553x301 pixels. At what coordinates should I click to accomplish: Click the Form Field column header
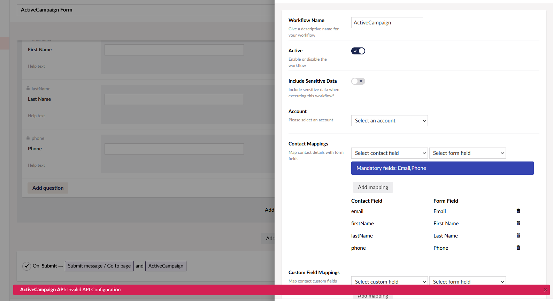coord(446,201)
